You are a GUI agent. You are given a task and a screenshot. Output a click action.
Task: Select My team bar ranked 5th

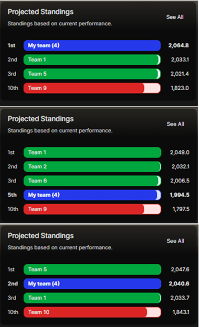click(x=92, y=195)
